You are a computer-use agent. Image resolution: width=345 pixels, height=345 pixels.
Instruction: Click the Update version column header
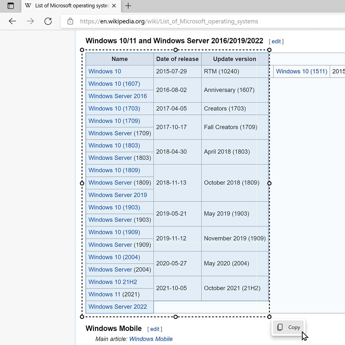point(234,59)
